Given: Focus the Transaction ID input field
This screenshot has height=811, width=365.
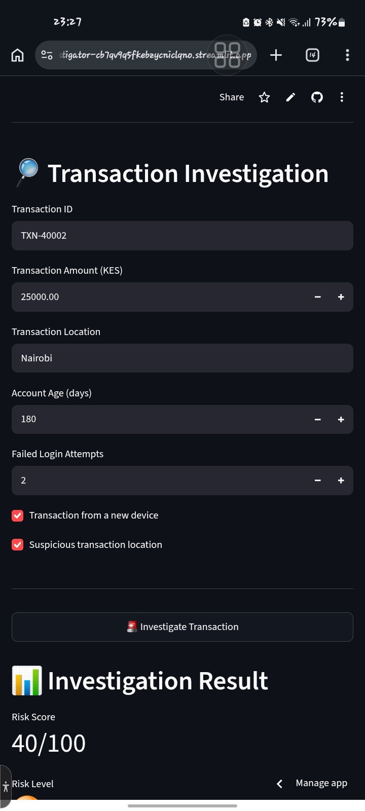Looking at the screenshot, I should point(182,236).
